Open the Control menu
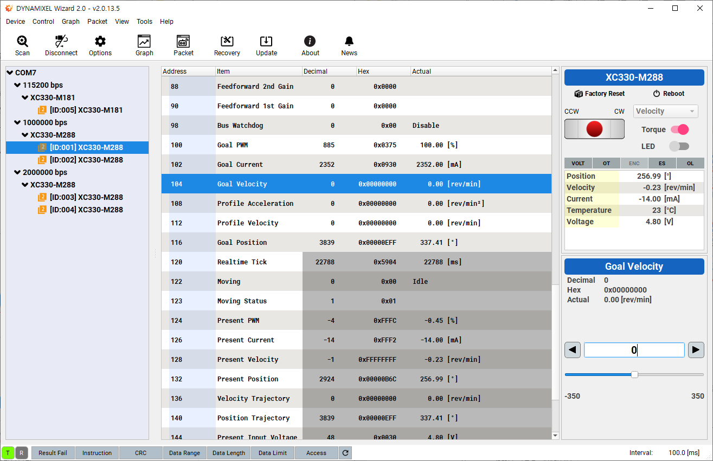 pyautogui.click(x=43, y=22)
